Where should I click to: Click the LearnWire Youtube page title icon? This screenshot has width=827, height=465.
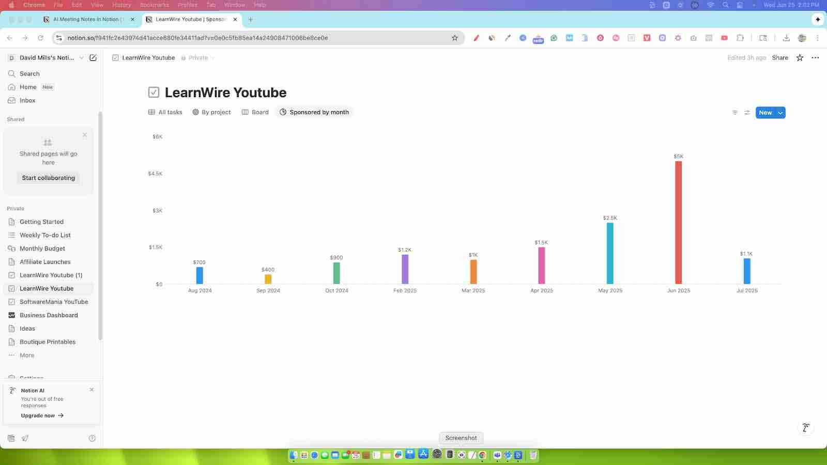154,92
